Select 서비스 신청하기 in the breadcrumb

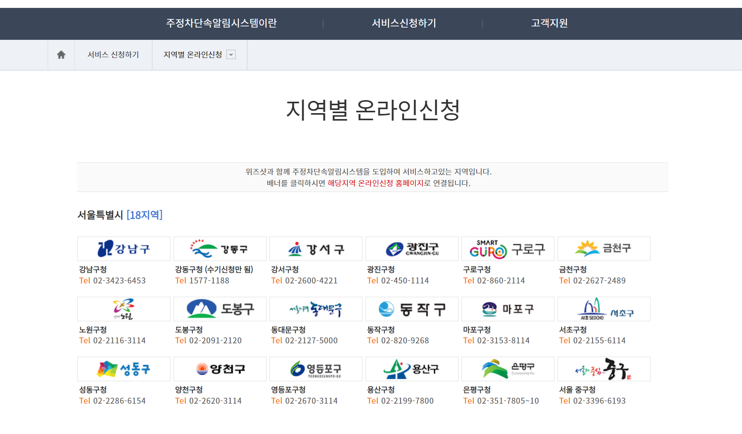click(113, 55)
